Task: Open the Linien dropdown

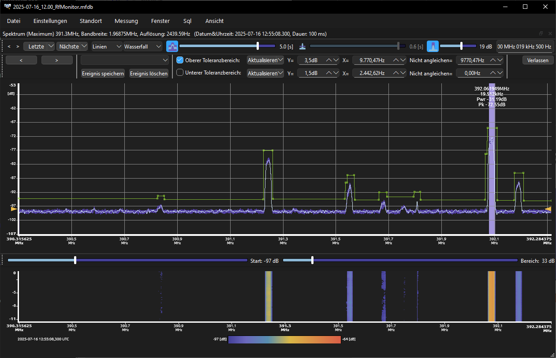Action: tap(106, 46)
